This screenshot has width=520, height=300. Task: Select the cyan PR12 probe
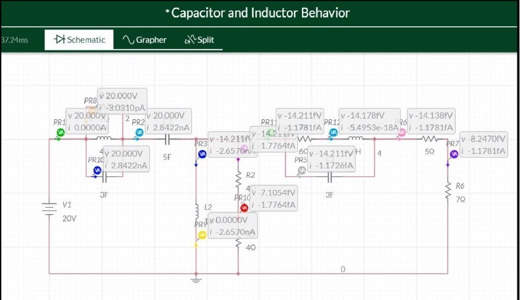point(333,132)
